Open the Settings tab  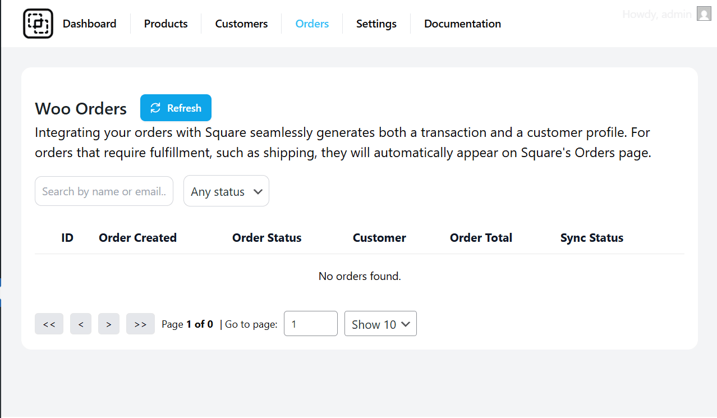[376, 24]
